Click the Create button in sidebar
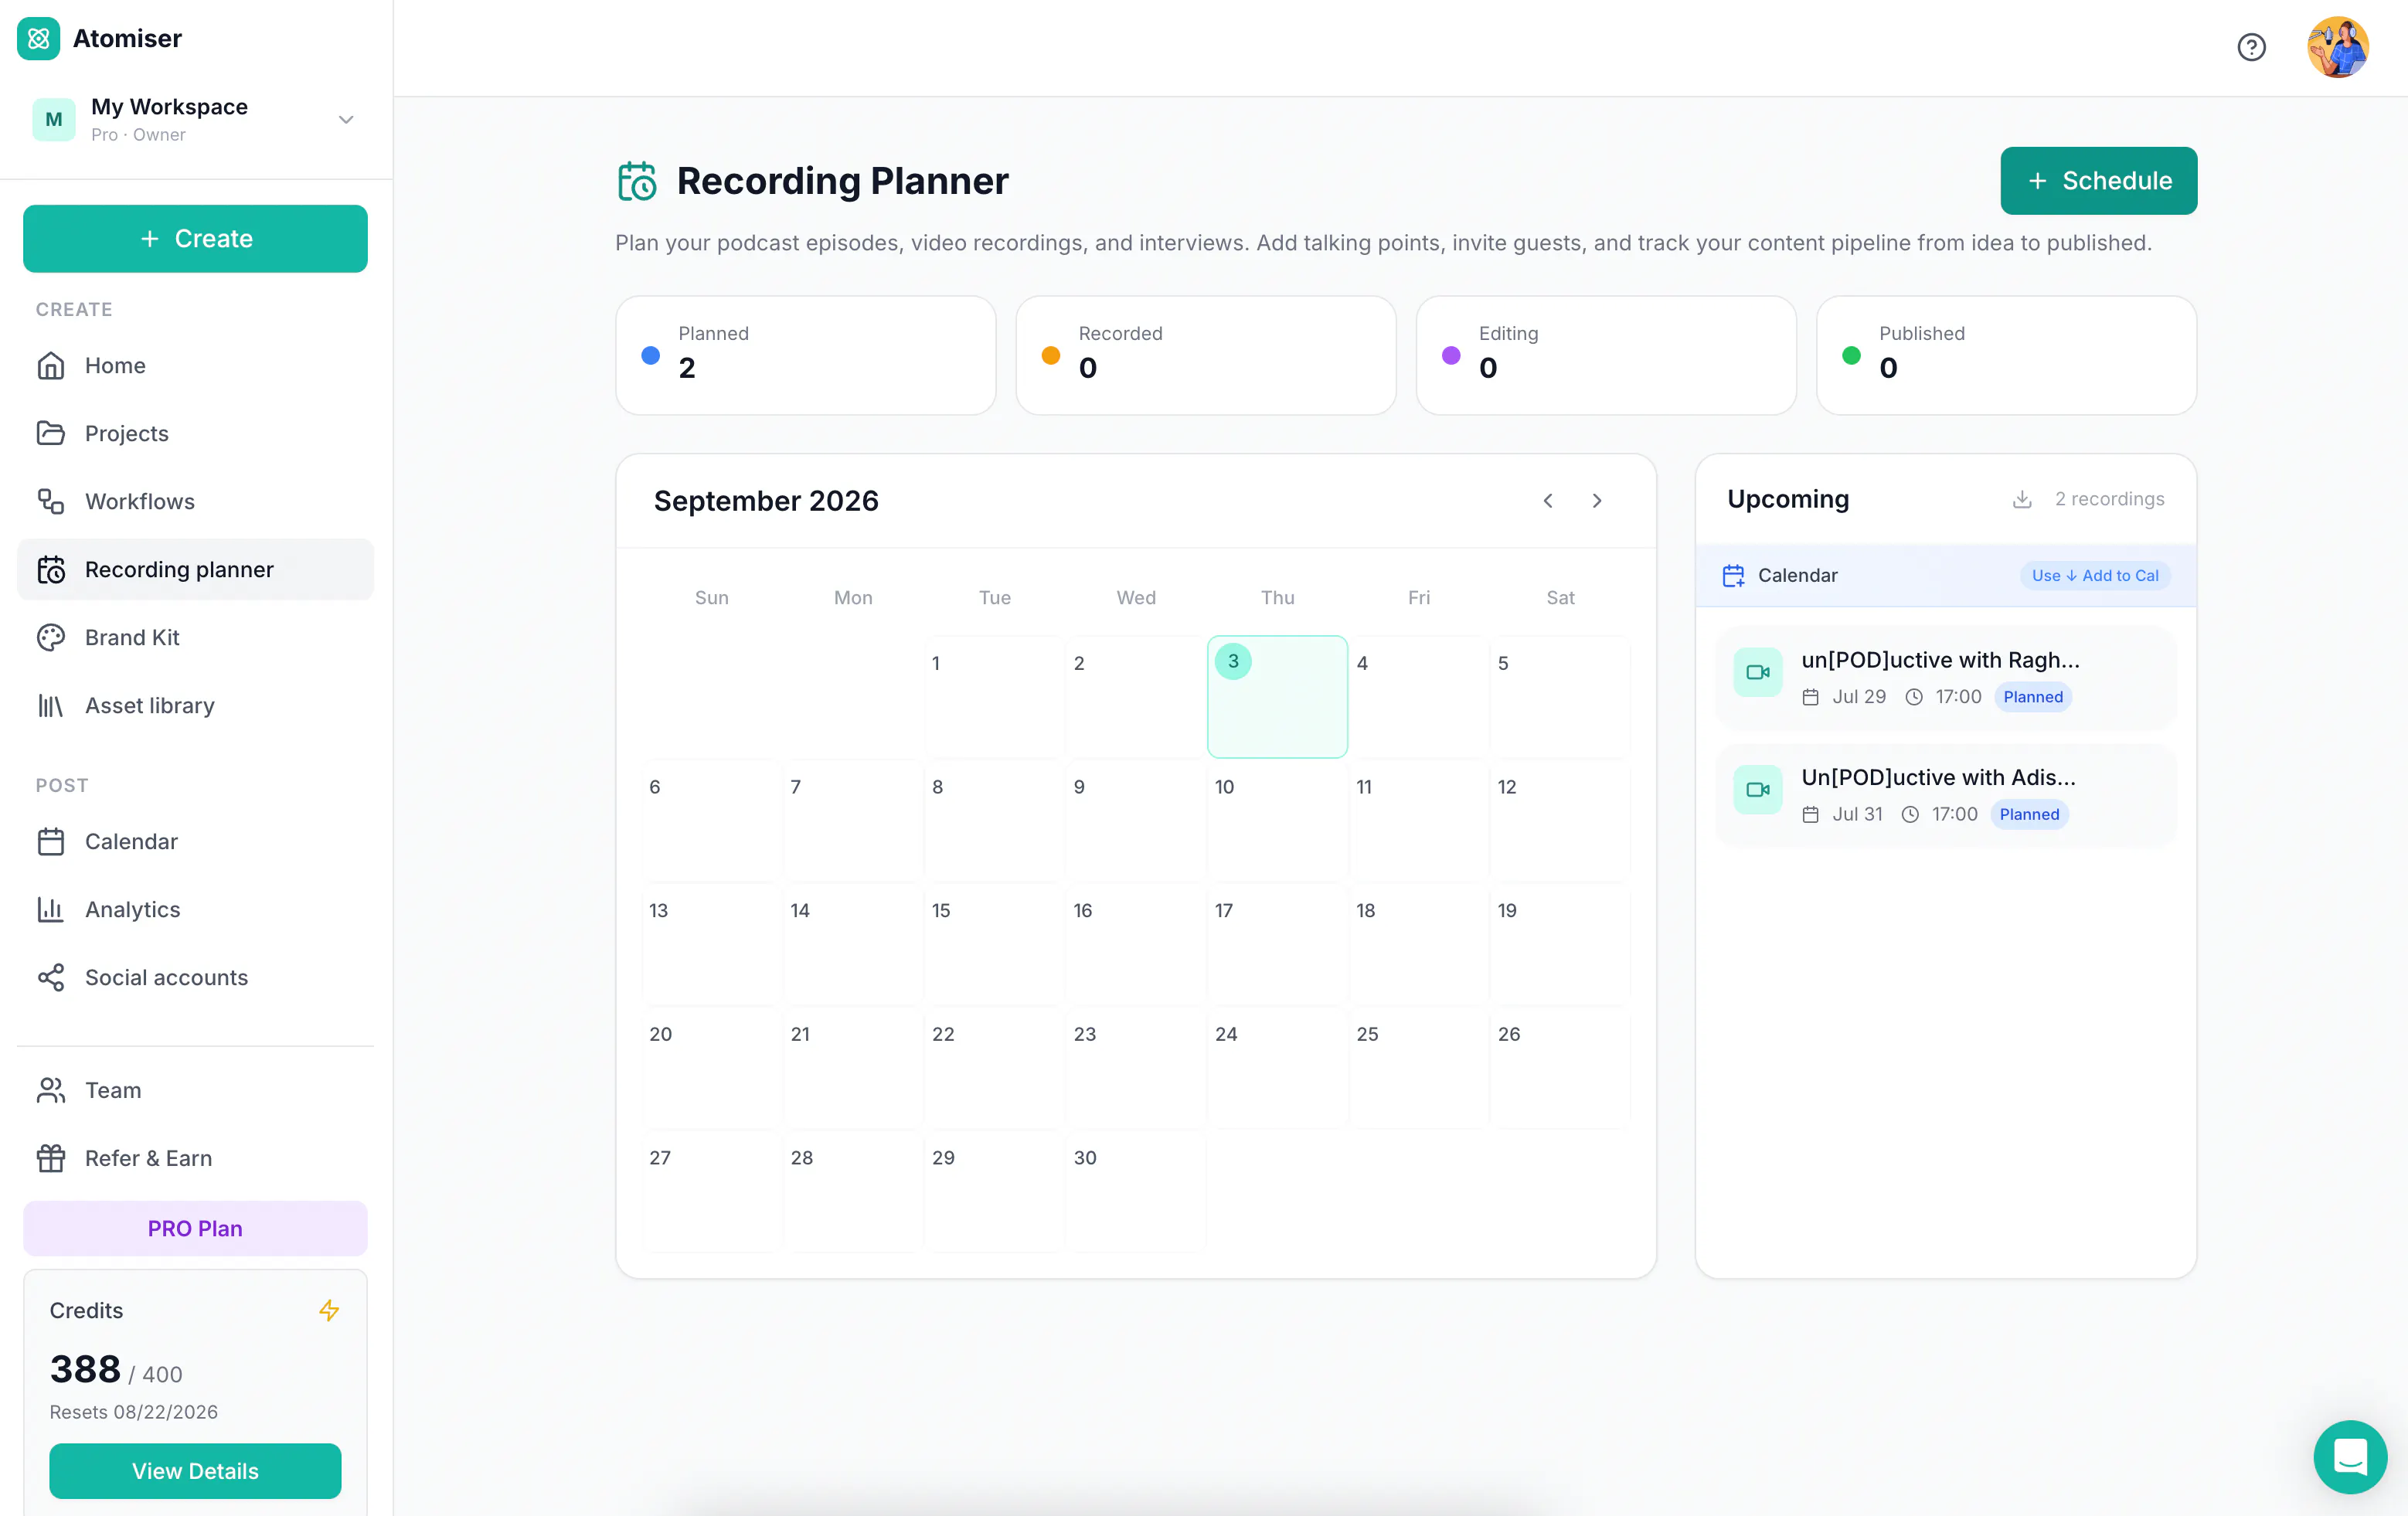This screenshot has height=1516, width=2408. click(x=195, y=238)
